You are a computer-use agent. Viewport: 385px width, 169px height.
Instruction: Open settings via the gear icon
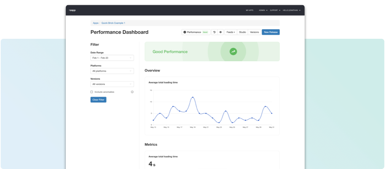tap(221, 32)
